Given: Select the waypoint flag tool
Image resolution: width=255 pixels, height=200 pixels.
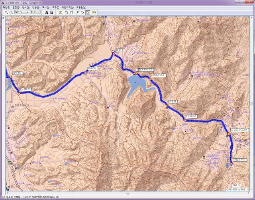Looking at the screenshot, I should coord(78,12).
